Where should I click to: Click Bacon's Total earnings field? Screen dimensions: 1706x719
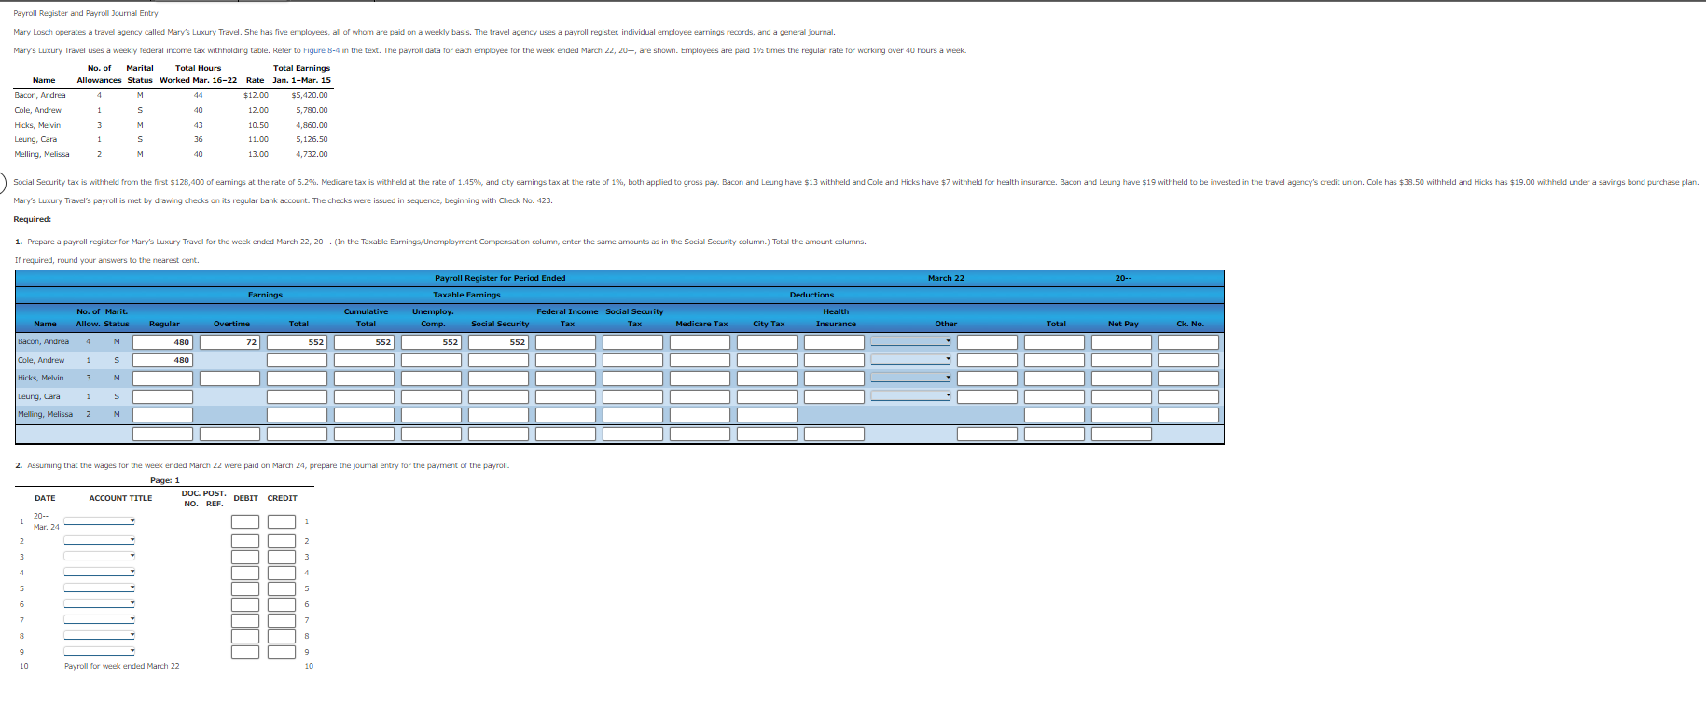point(297,342)
